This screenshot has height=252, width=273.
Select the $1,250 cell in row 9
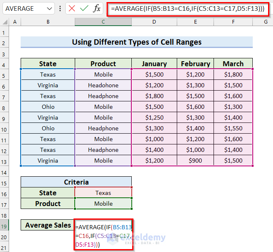(x=154, y=118)
